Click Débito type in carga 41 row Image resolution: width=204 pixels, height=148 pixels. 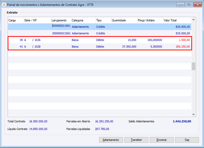pos(100,47)
